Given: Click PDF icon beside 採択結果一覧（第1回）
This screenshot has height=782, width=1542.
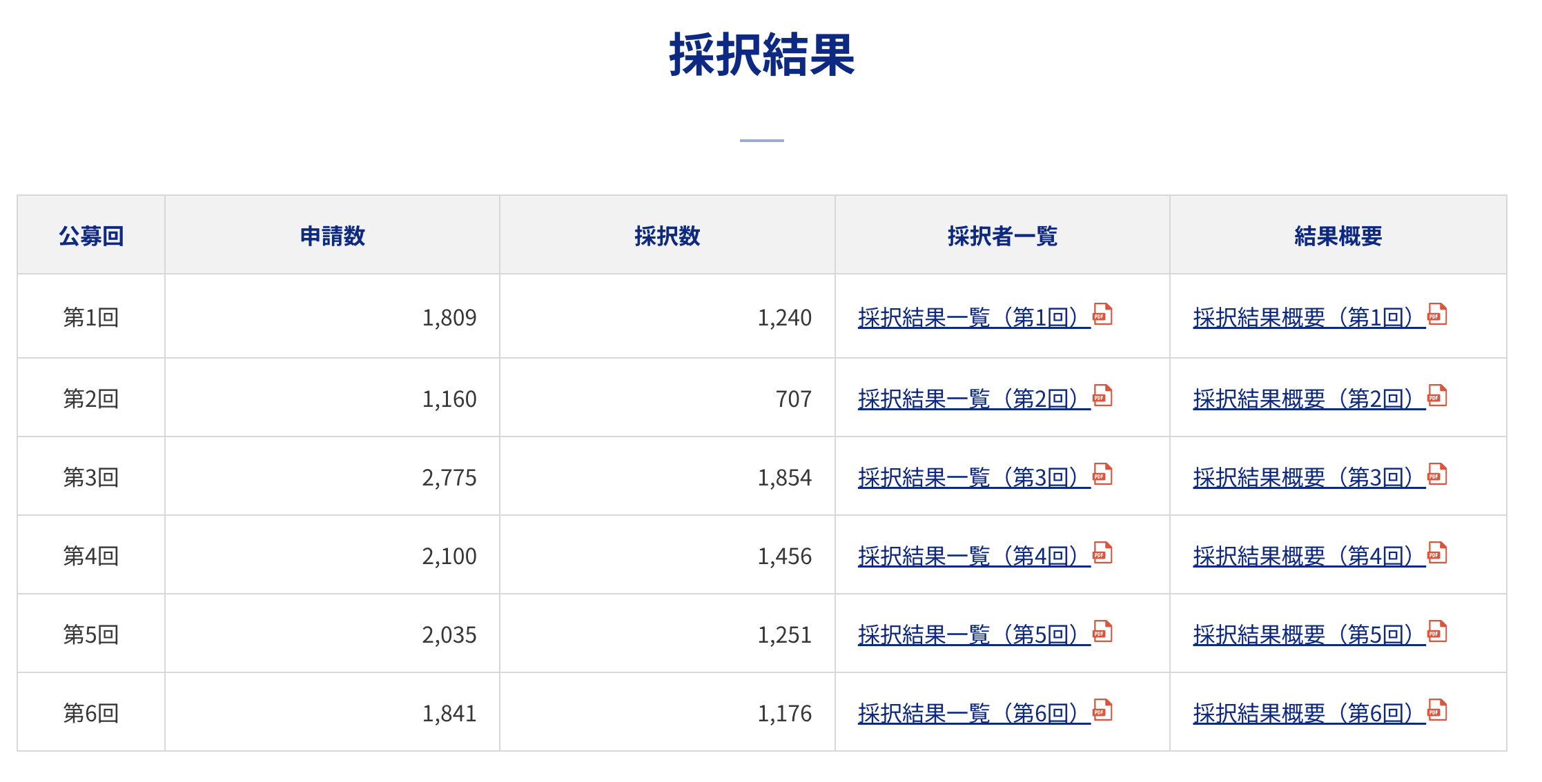Looking at the screenshot, I should (1102, 314).
